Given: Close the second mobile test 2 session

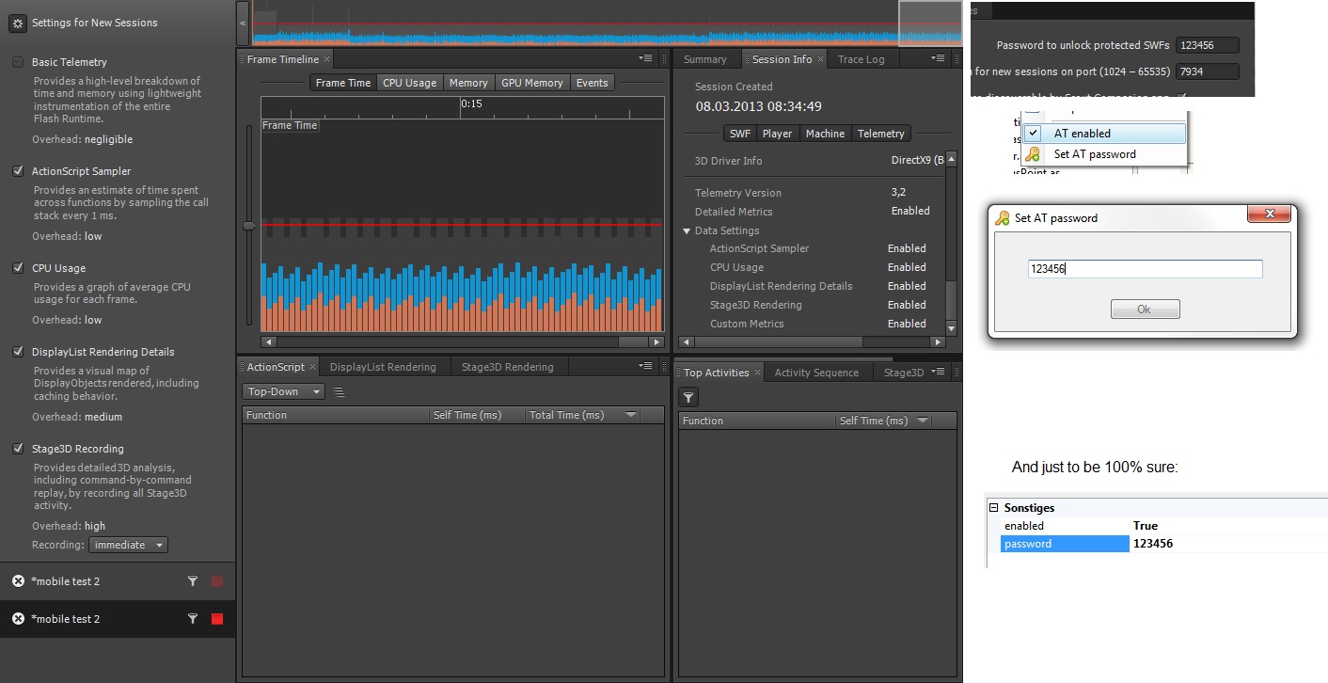Looking at the screenshot, I should tap(18, 619).
